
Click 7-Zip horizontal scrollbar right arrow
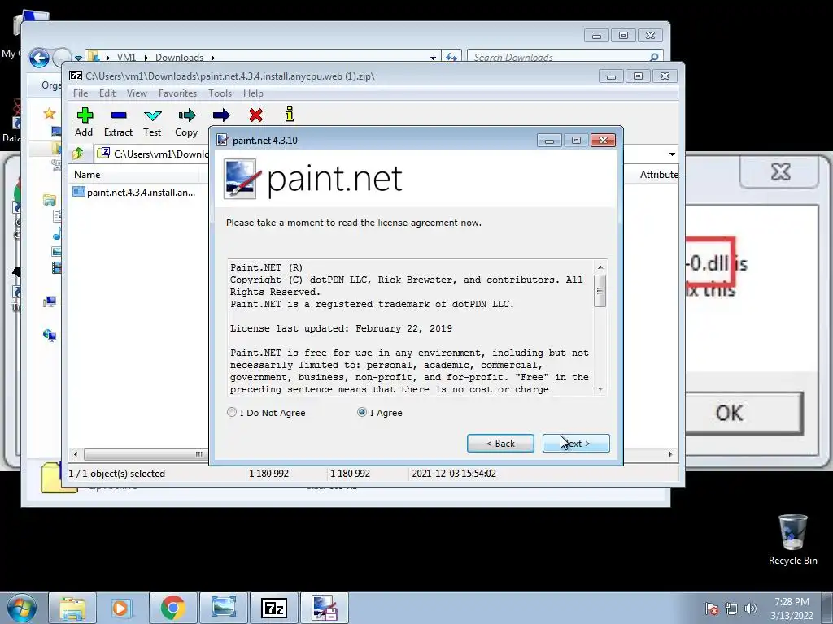pyautogui.click(x=671, y=454)
